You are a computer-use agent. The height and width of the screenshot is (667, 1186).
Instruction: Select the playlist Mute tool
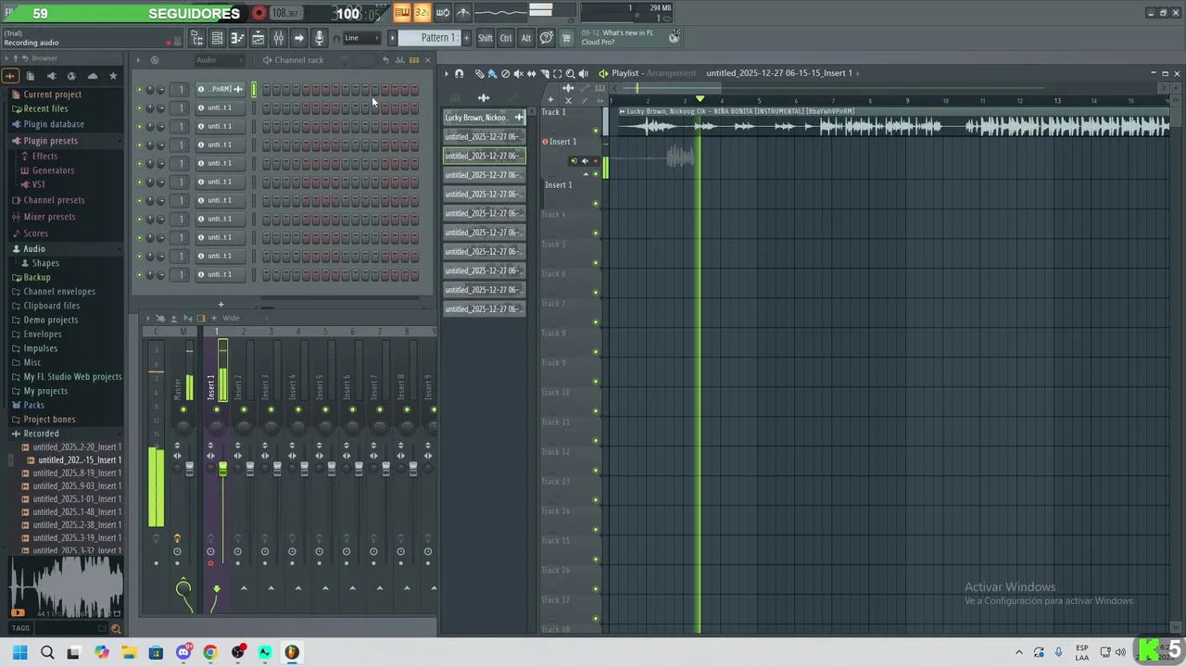pos(518,73)
